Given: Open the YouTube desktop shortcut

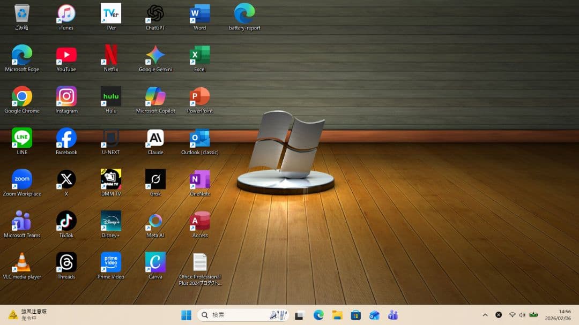Looking at the screenshot, I should (66, 54).
